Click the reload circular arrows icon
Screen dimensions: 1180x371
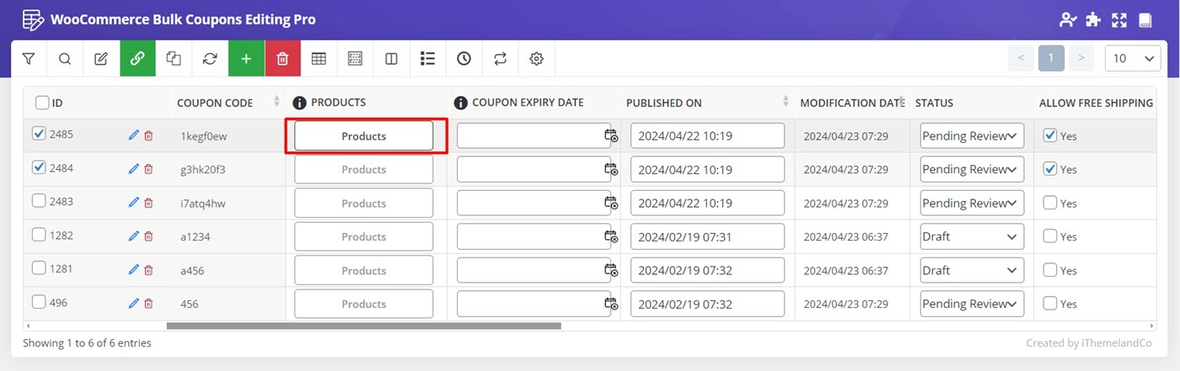[210, 59]
